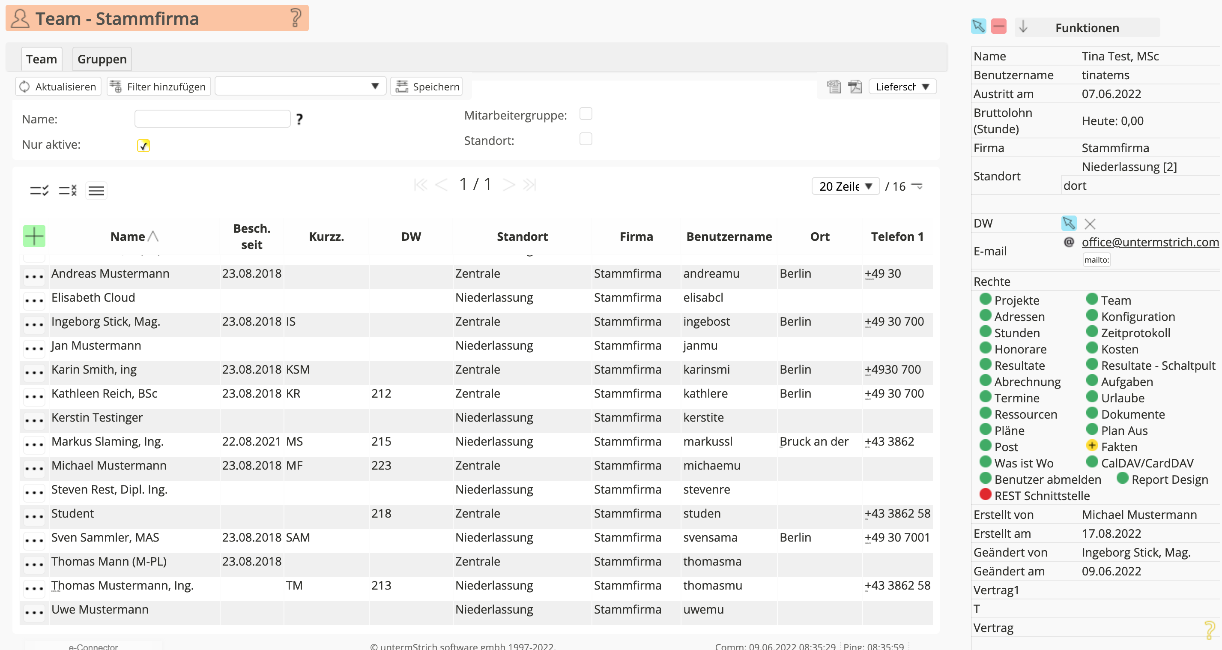This screenshot has height=650, width=1222.
Task: Click the blue pin icon beside Funktionen
Action: tap(978, 27)
